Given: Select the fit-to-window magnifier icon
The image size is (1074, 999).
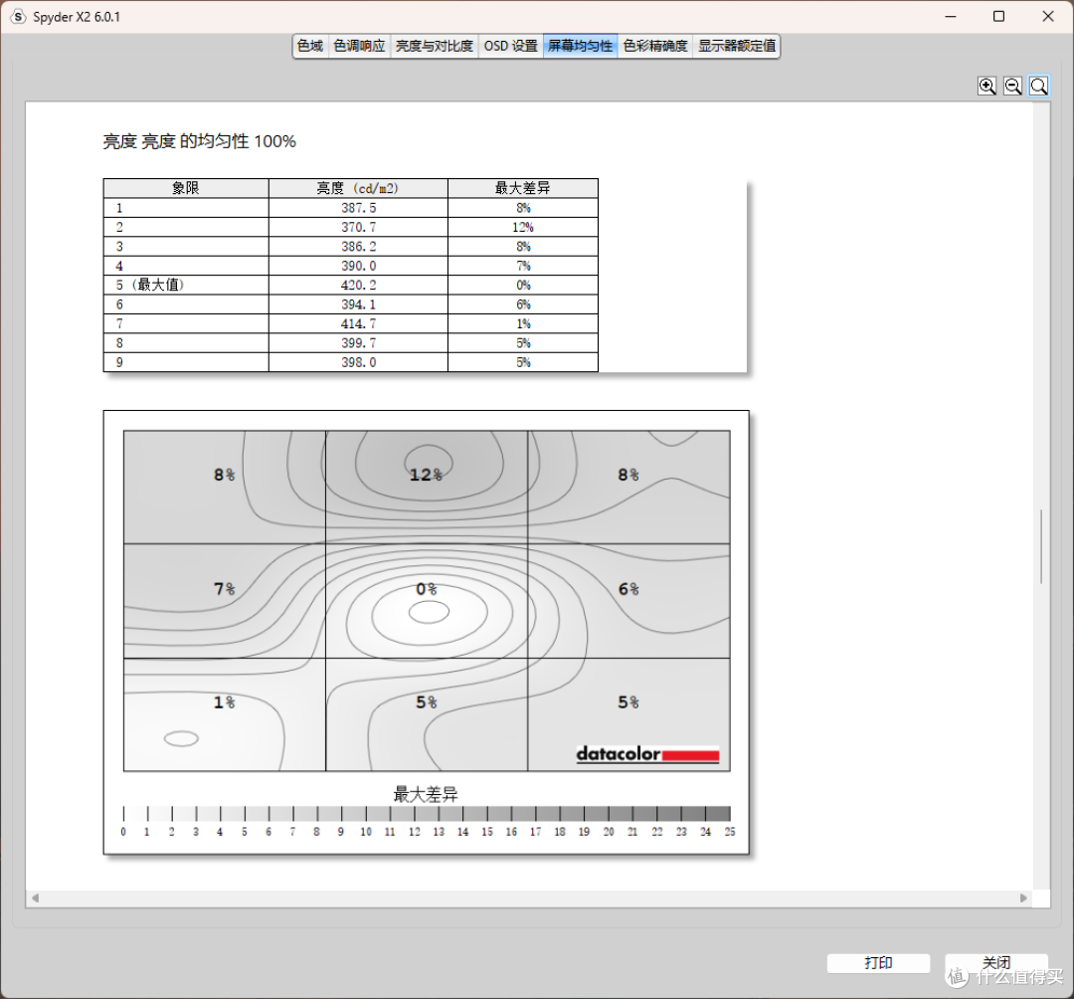Looking at the screenshot, I should 1038,86.
